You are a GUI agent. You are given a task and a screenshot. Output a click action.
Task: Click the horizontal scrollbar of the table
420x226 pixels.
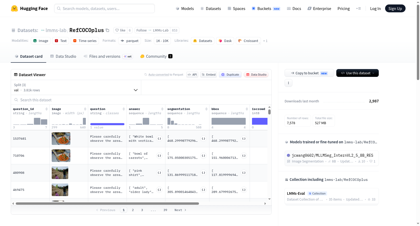click(107, 203)
